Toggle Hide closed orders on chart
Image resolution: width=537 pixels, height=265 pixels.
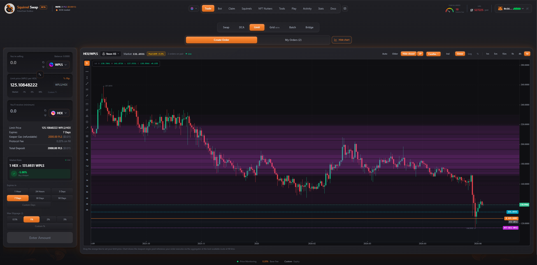pos(408,54)
